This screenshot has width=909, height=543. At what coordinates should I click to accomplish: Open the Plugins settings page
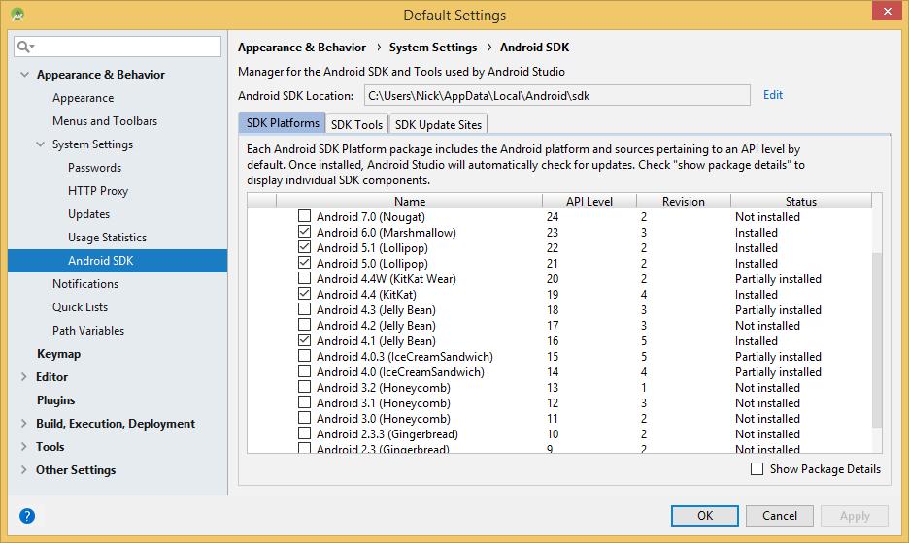(55, 400)
